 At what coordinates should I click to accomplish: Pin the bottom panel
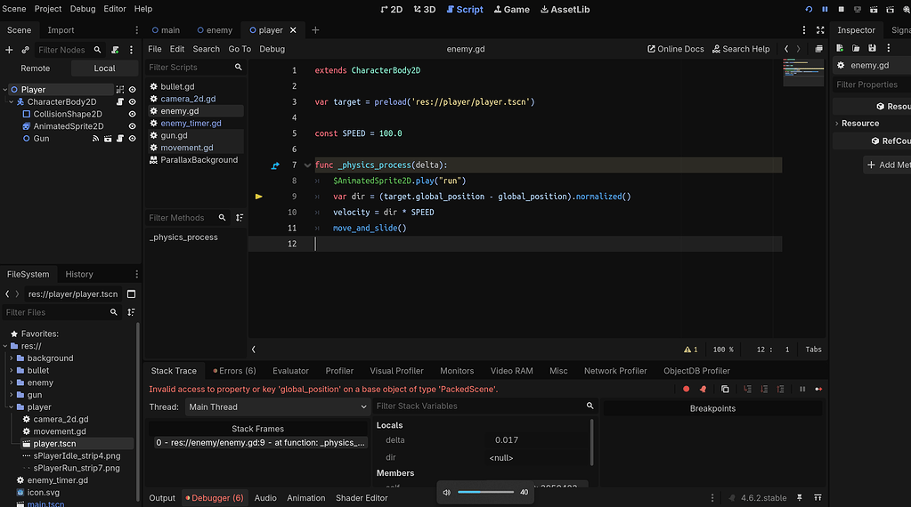[800, 498]
